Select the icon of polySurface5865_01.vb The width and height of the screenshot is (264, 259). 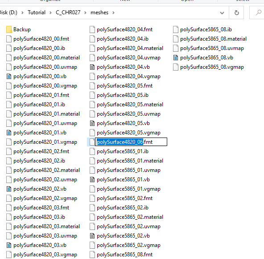(x=92, y=180)
